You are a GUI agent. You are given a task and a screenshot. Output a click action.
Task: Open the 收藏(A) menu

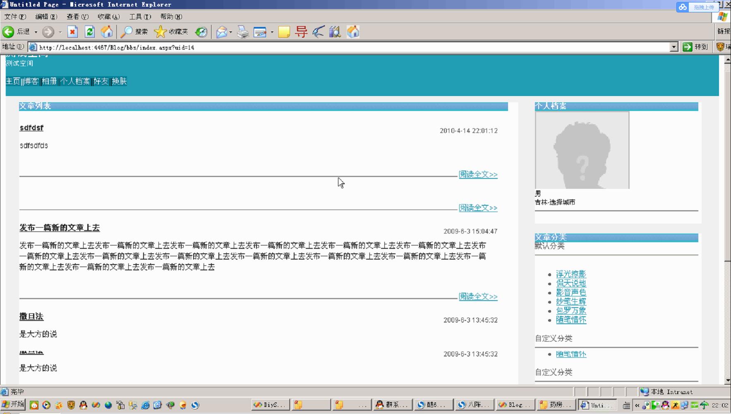point(108,17)
